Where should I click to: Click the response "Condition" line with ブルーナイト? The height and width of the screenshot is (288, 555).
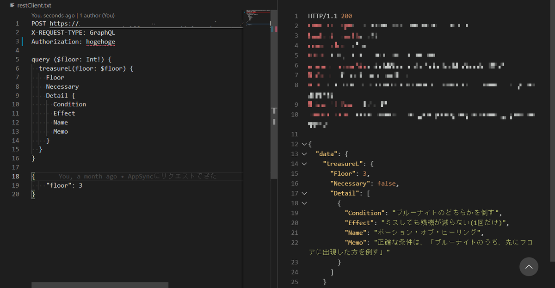(x=424, y=213)
